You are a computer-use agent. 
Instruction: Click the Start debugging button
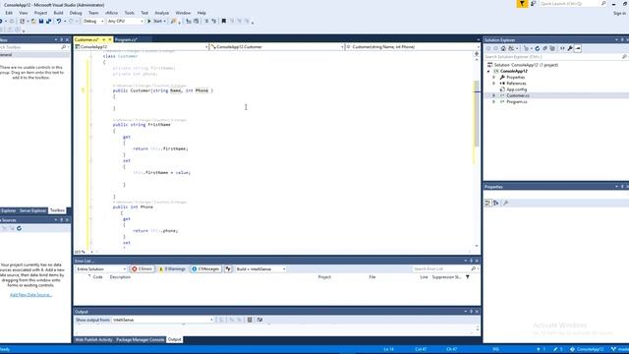click(x=155, y=21)
